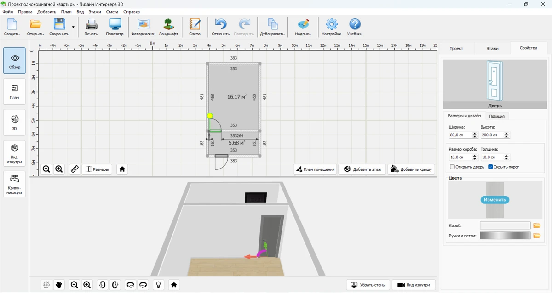Screen dimensions: 552x293
Task: Undo the last action with Отменить
Action: point(221,27)
